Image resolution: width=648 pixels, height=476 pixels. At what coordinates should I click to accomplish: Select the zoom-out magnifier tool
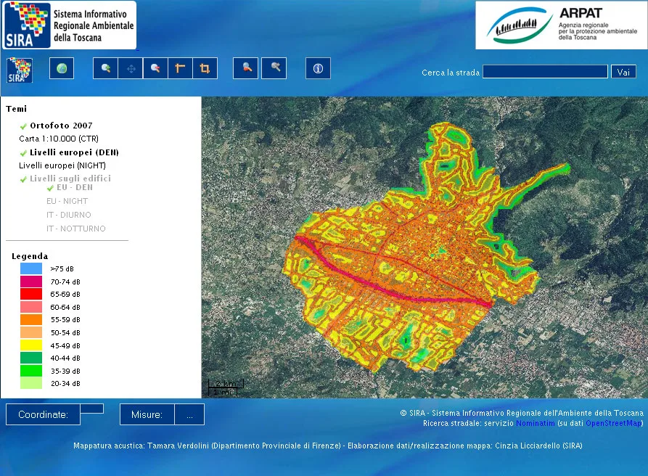[x=154, y=67]
